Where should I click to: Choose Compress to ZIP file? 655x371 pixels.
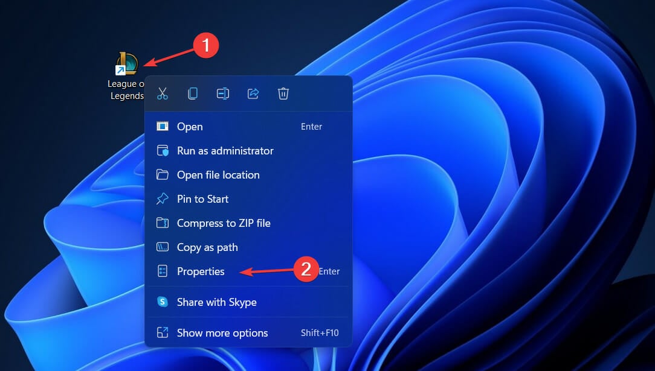tap(248, 223)
